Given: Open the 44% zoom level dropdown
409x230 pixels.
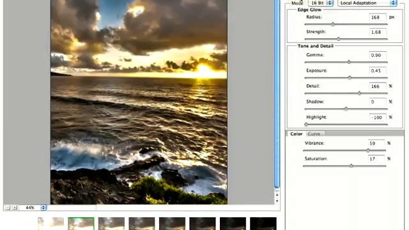Looking at the screenshot, I should 33,208.
